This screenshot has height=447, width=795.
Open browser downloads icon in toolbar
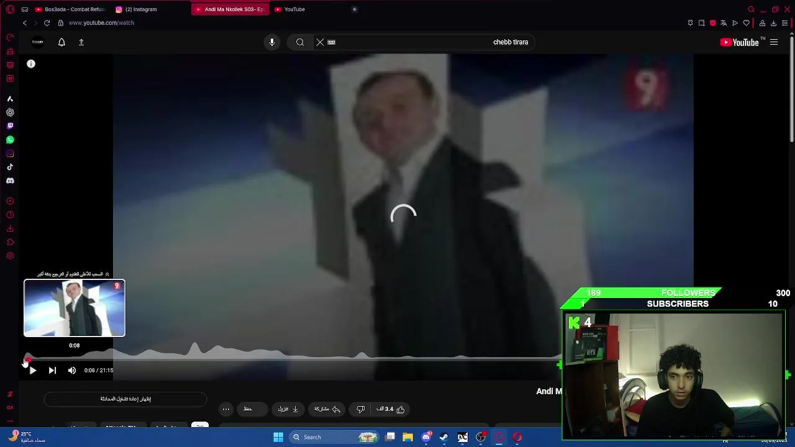pyautogui.click(x=773, y=23)
